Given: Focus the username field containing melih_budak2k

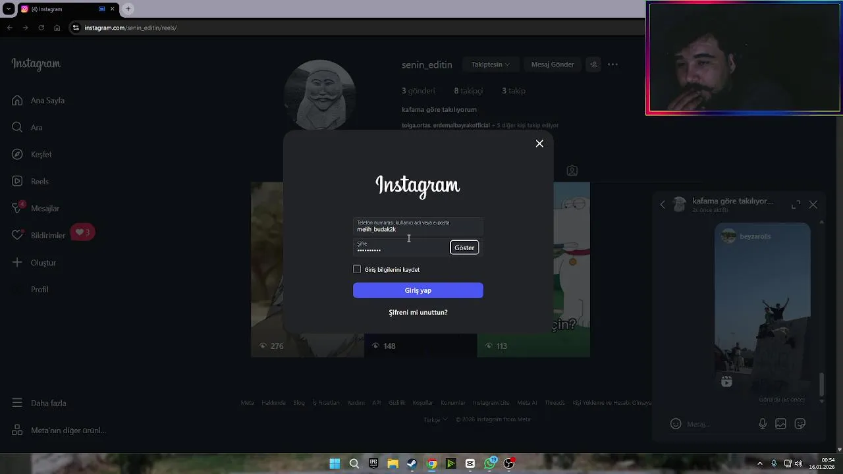Looking at the screenshot, I should 418,226.
